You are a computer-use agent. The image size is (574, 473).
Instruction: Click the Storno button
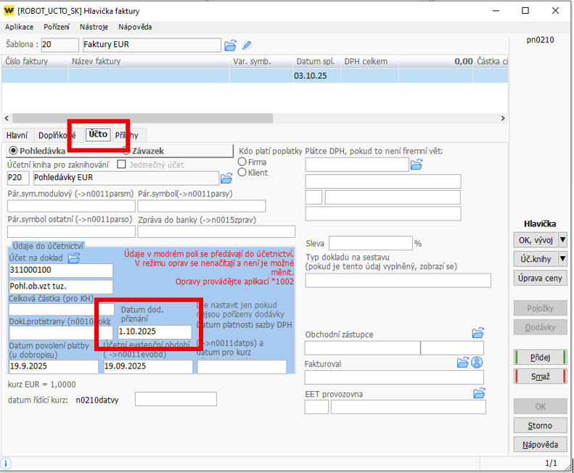tap(540, 426)
